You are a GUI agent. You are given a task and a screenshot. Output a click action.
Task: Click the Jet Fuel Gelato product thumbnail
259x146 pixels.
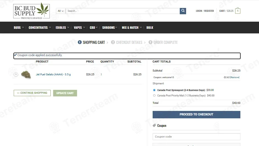(x=26, y=75)
